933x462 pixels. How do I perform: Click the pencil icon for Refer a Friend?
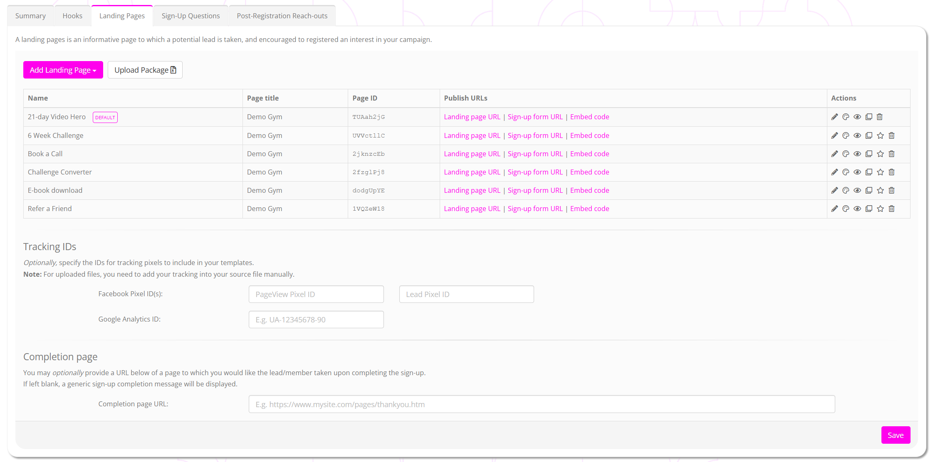pos(834,209)
